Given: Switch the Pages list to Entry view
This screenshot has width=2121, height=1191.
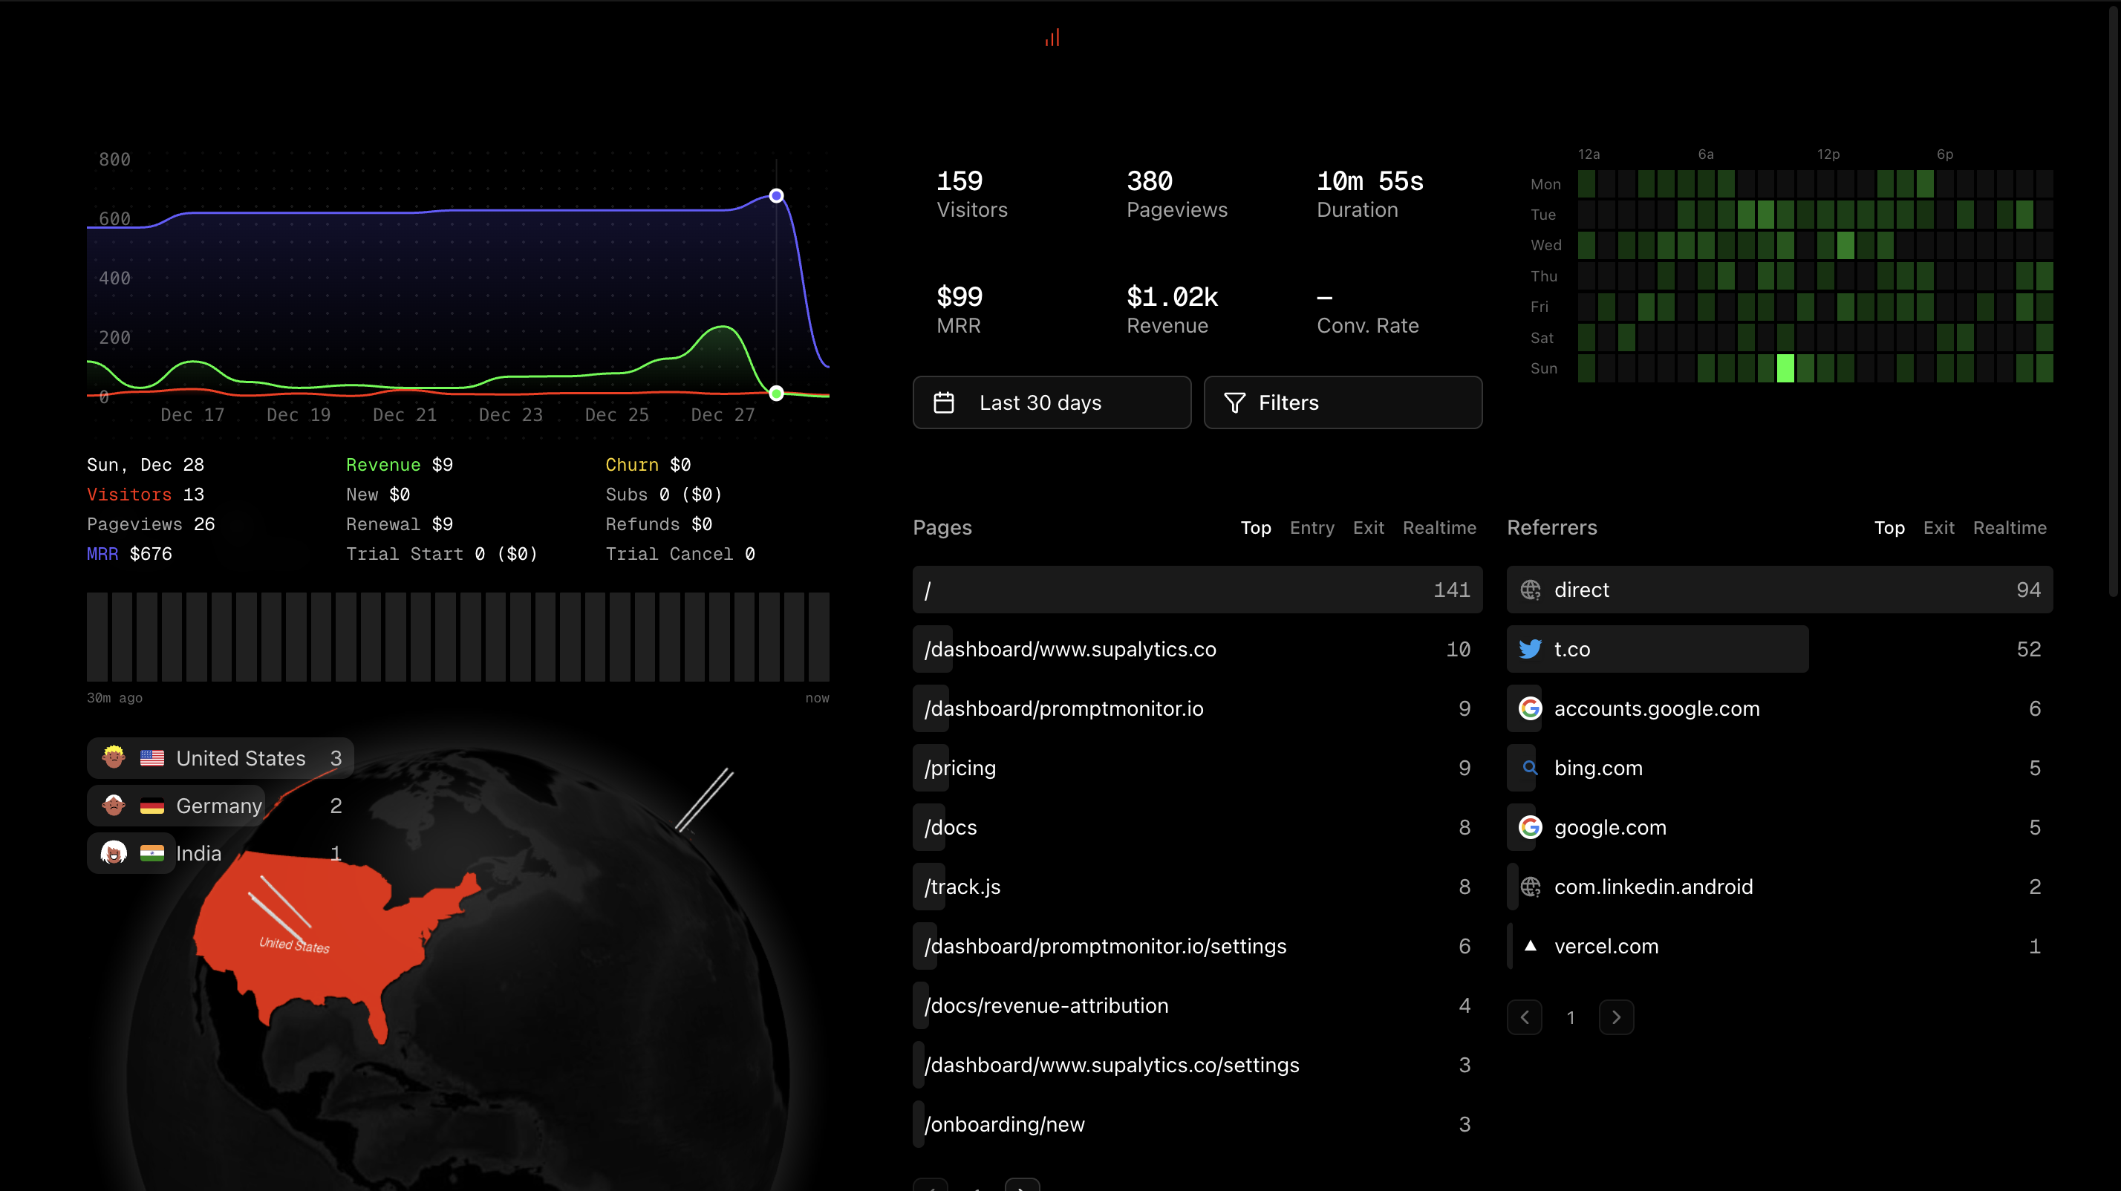Looking at the screenshot, I should (1312, 528).
